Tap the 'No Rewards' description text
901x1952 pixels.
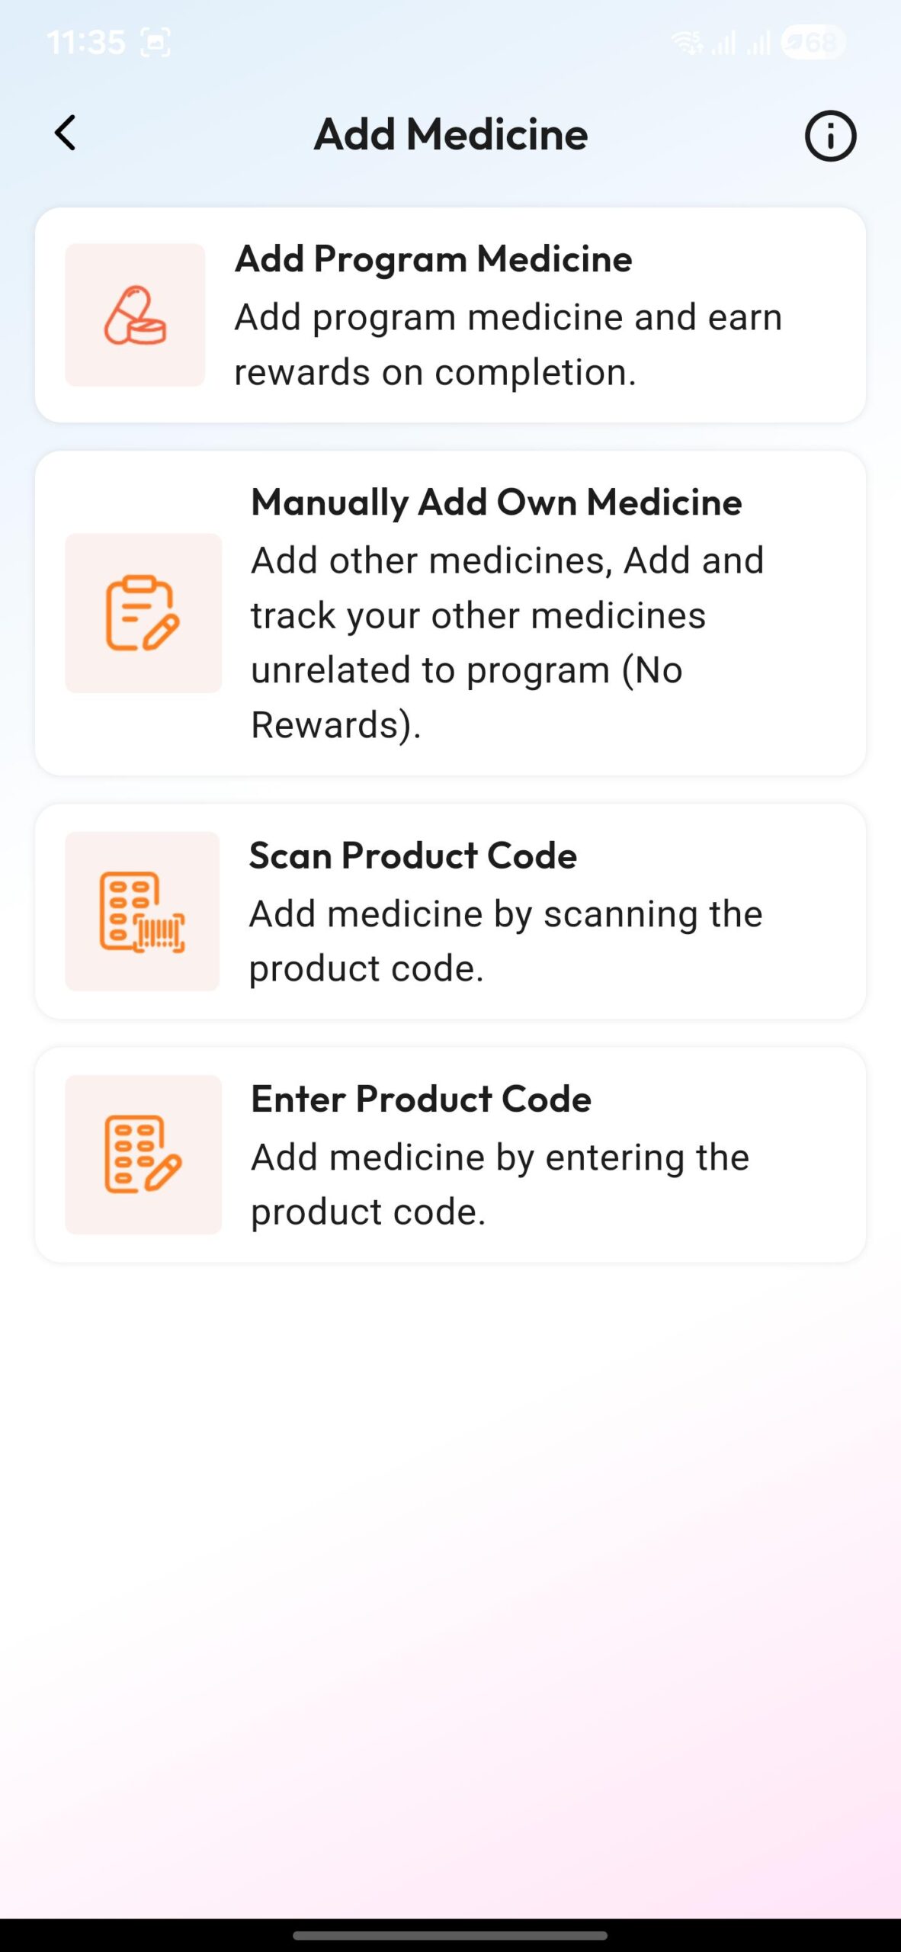(x=467, y=698)
